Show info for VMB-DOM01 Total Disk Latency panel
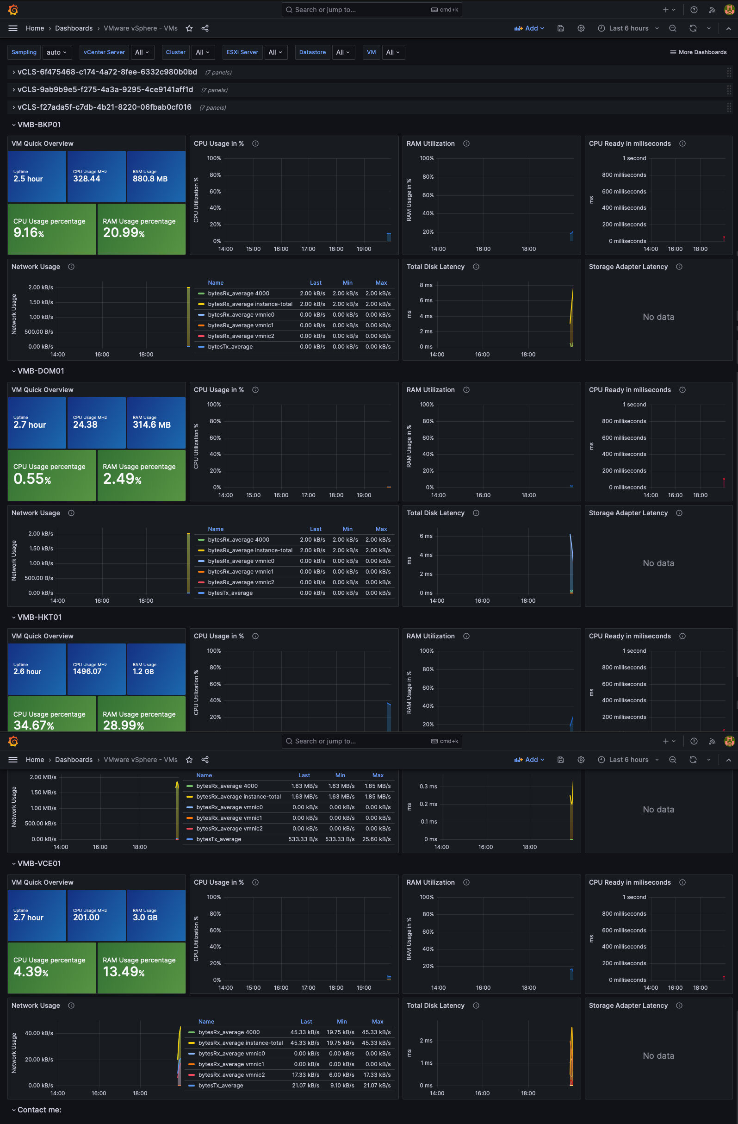The width and height of the screenshot is (738, 1124). coord(476,513)
